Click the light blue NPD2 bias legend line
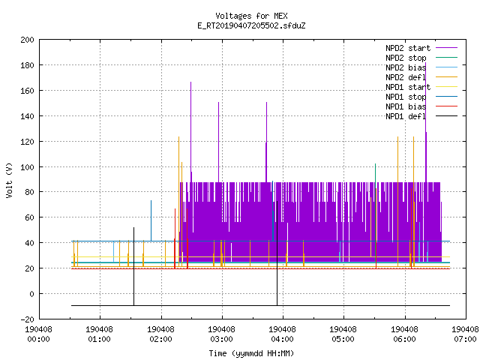This screenshot has width=480, height=360. click(x=447, y=67)
